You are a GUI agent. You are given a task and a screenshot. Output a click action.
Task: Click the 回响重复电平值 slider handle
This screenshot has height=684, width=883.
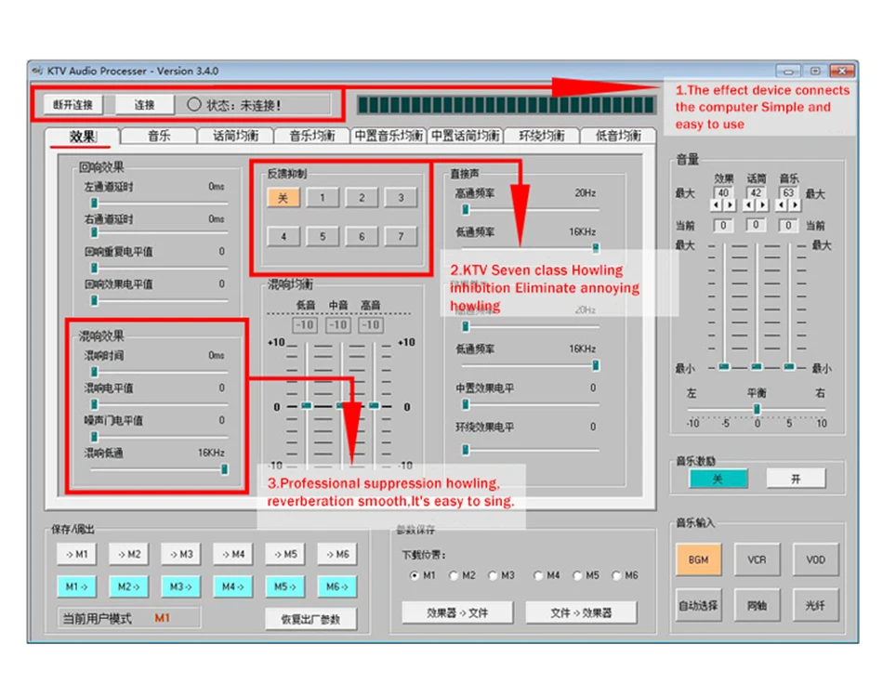(x=94, y=268)
